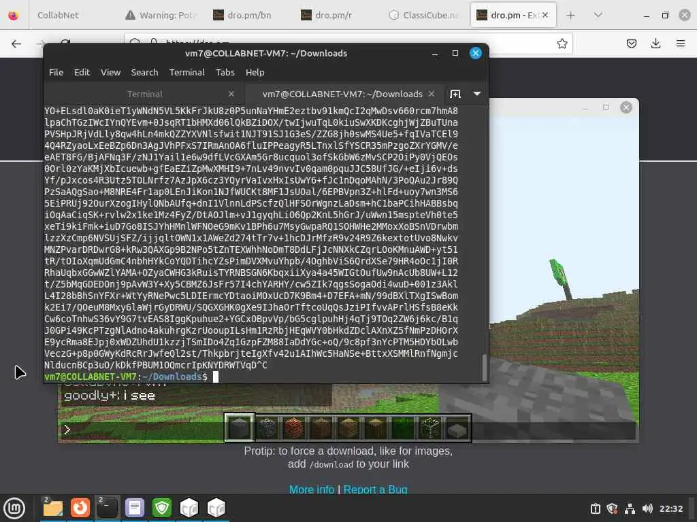
Task: Click the 'goodly+: i see' chat message
Action: [110, 396]
